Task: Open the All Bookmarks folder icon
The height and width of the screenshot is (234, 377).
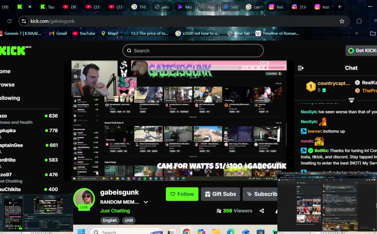Action: [x=373, y=33]
